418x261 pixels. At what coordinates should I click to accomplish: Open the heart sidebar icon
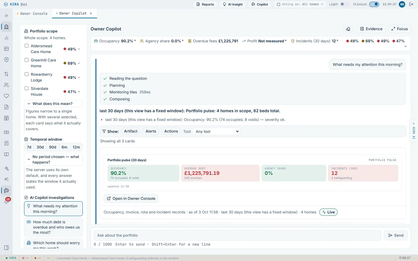pos(6,96)
